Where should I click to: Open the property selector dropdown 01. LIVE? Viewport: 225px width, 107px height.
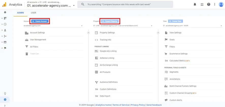coord(123,26)
